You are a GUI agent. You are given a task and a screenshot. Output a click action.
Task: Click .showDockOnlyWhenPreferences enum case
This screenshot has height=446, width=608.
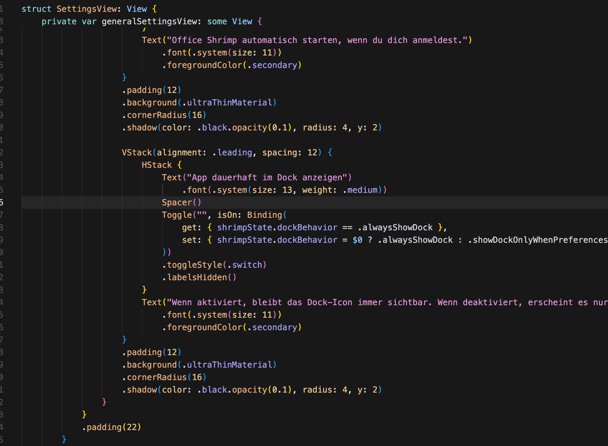tap(538, 240)
